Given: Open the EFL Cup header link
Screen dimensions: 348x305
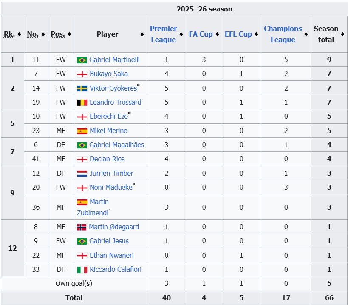Looking at the screenshot, I should [x=238, y=34].
